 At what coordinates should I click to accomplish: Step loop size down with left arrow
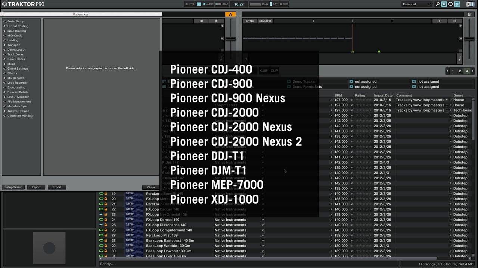pos(447,71)
